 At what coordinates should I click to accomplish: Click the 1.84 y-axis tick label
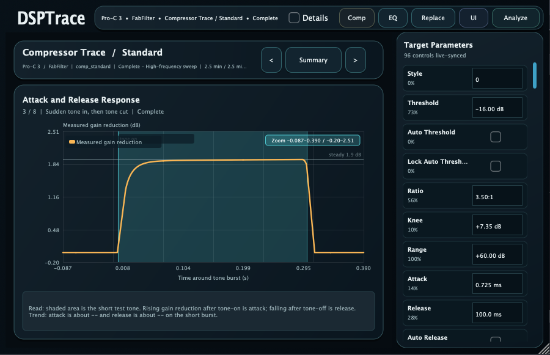(53, 164)
